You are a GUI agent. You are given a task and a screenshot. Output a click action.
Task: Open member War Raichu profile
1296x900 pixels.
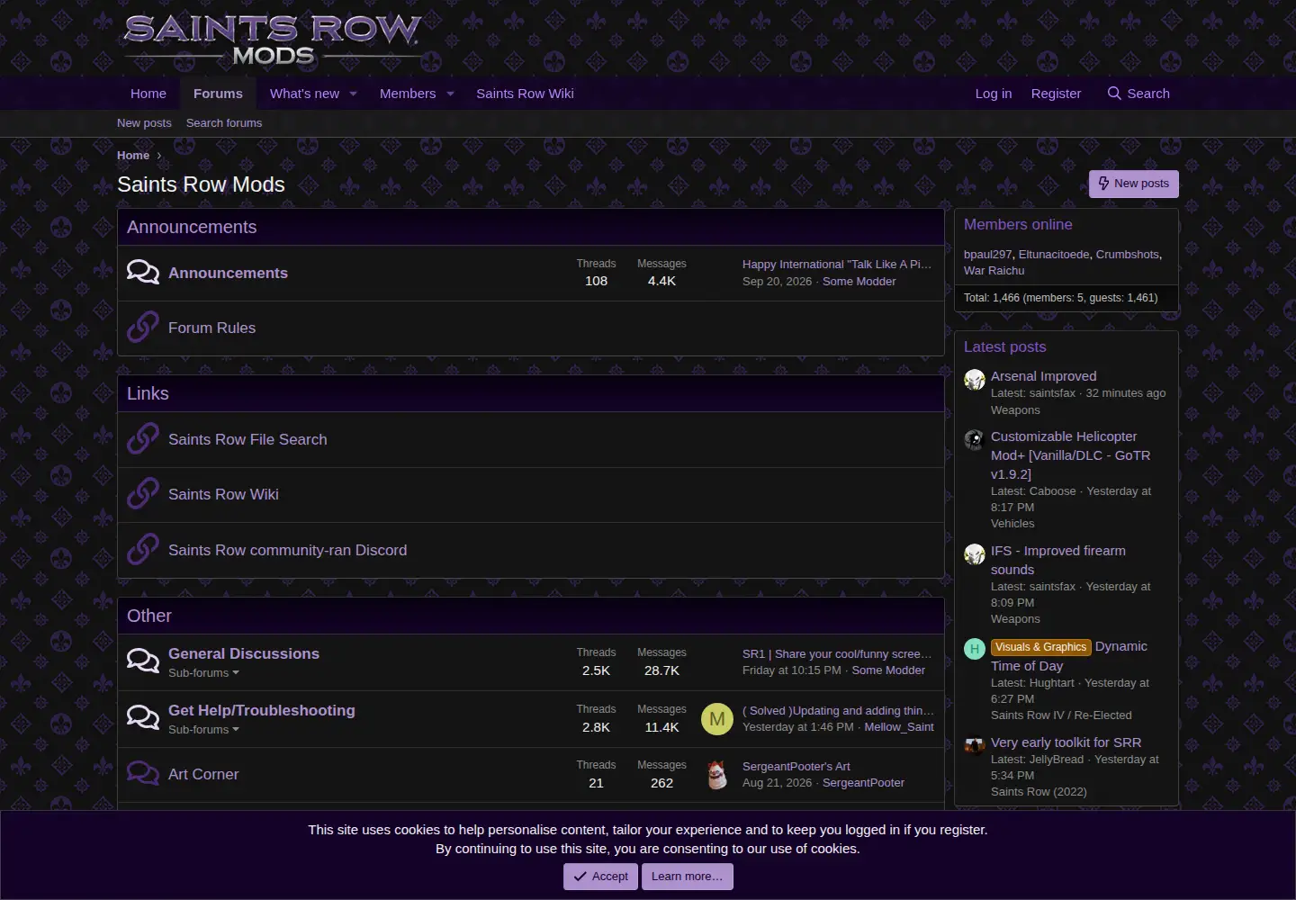tap(994, 271)
